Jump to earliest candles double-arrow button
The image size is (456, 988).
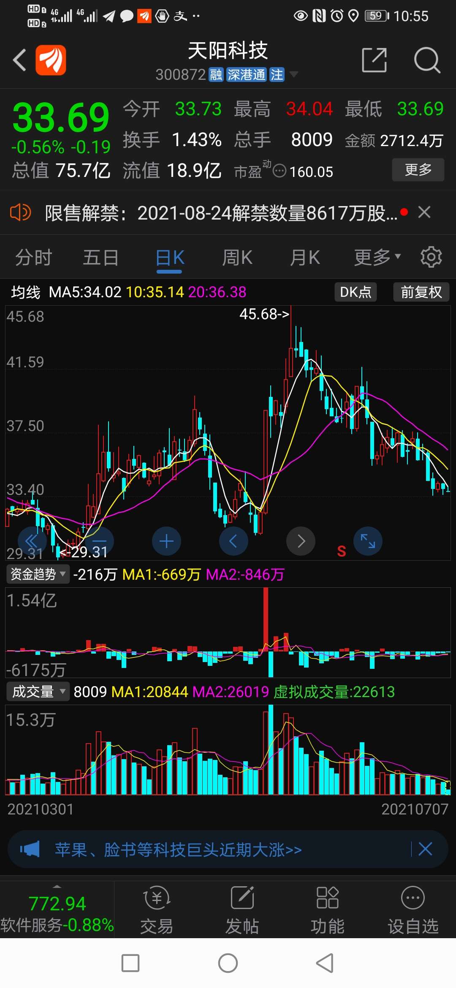tap(32, 541)
